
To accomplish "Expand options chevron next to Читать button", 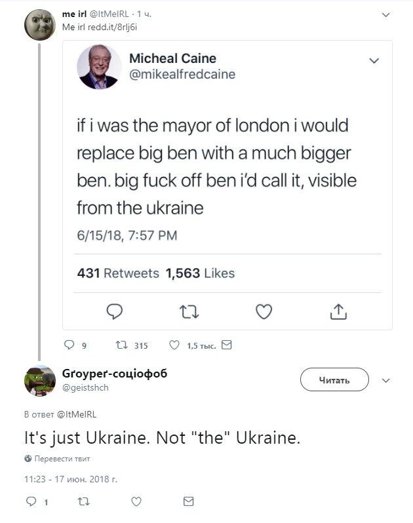I will (x=385, y=381).
